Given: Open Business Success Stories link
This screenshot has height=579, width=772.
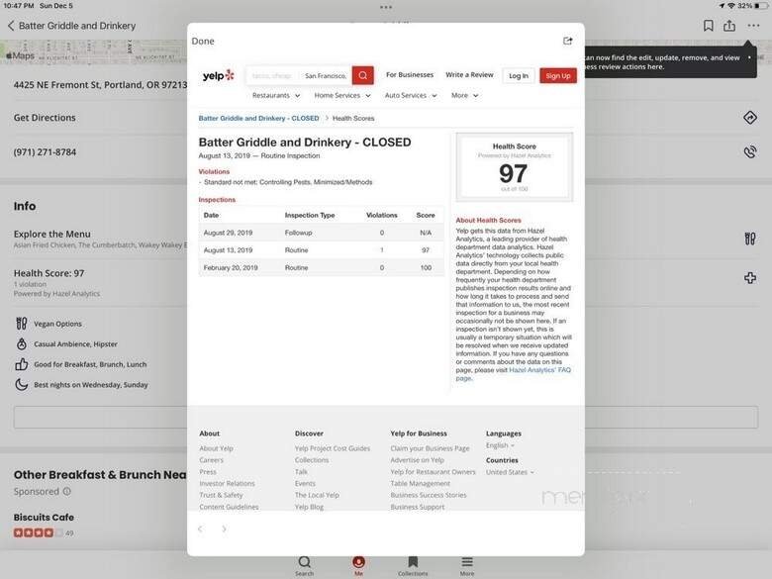Looking at the screenshot, I should [429, 495].
